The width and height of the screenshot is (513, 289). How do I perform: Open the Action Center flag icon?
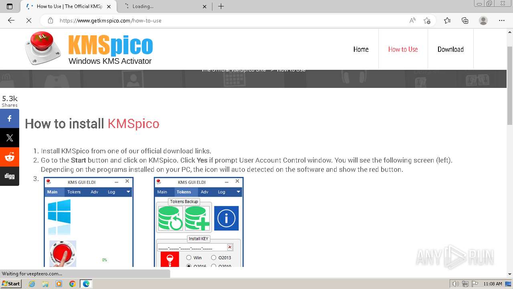pyautogui.click(x=475, y=284)
